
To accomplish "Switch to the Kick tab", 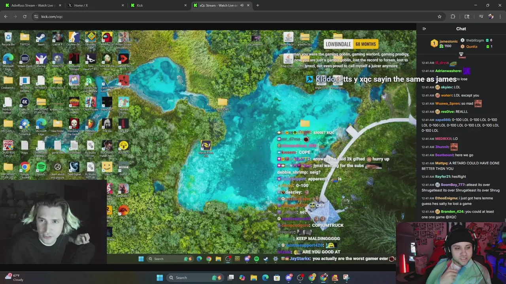I will [x=159, y=5].
